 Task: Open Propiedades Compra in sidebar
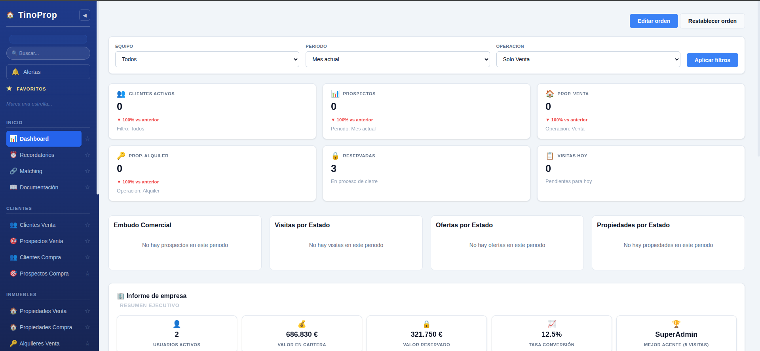(x=46, y=327)
